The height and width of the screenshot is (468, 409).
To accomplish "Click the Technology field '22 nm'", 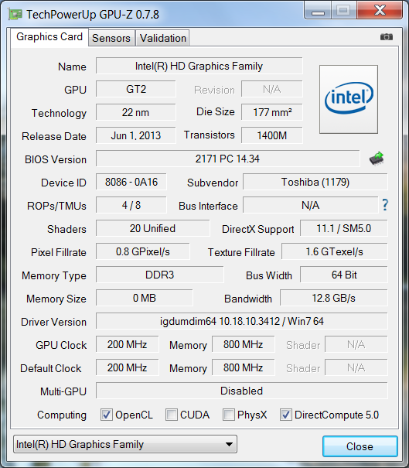I will pos(136,112).
